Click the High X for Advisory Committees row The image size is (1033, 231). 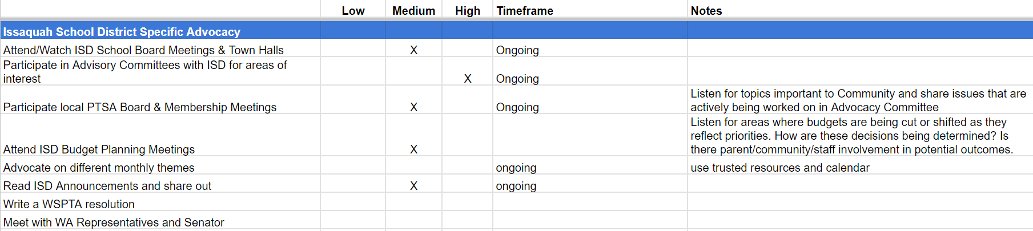tap(468, 79)
